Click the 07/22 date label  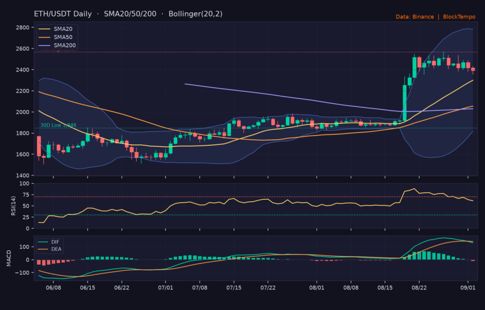(268, 288)
